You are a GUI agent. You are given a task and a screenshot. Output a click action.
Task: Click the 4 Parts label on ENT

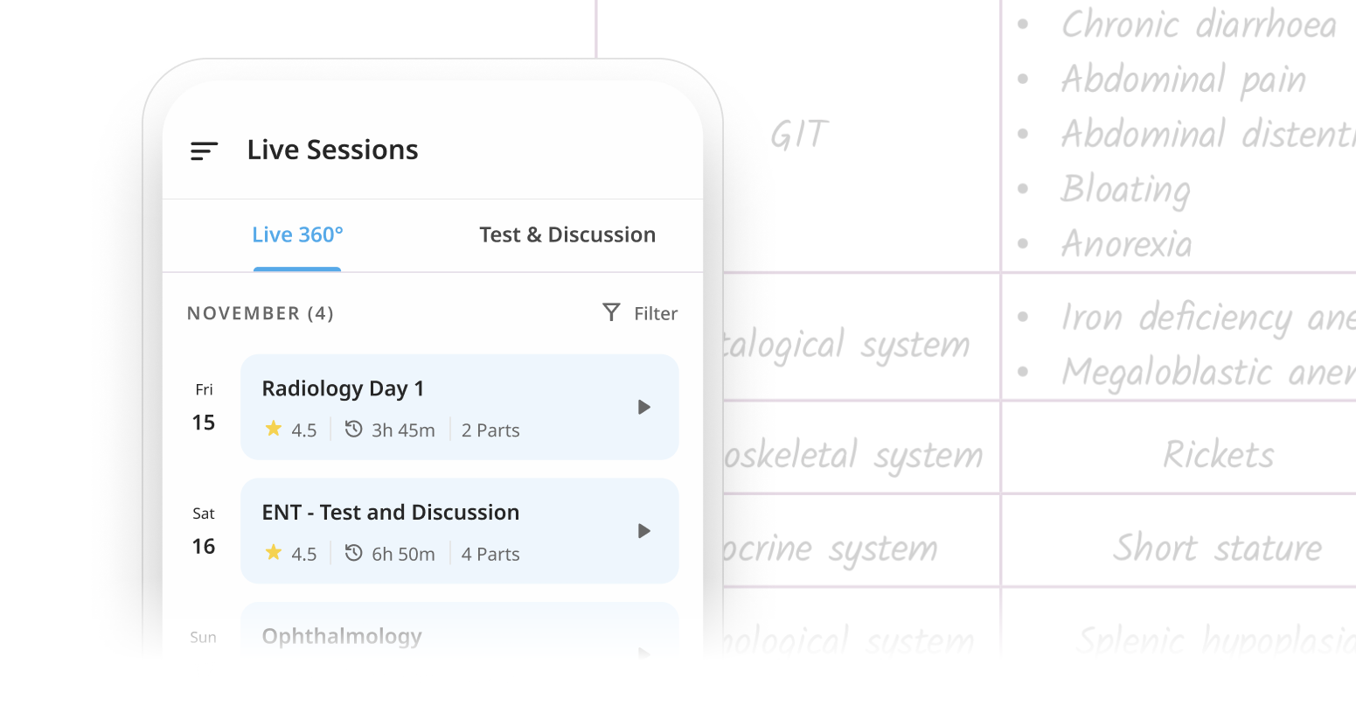(490, 555)
